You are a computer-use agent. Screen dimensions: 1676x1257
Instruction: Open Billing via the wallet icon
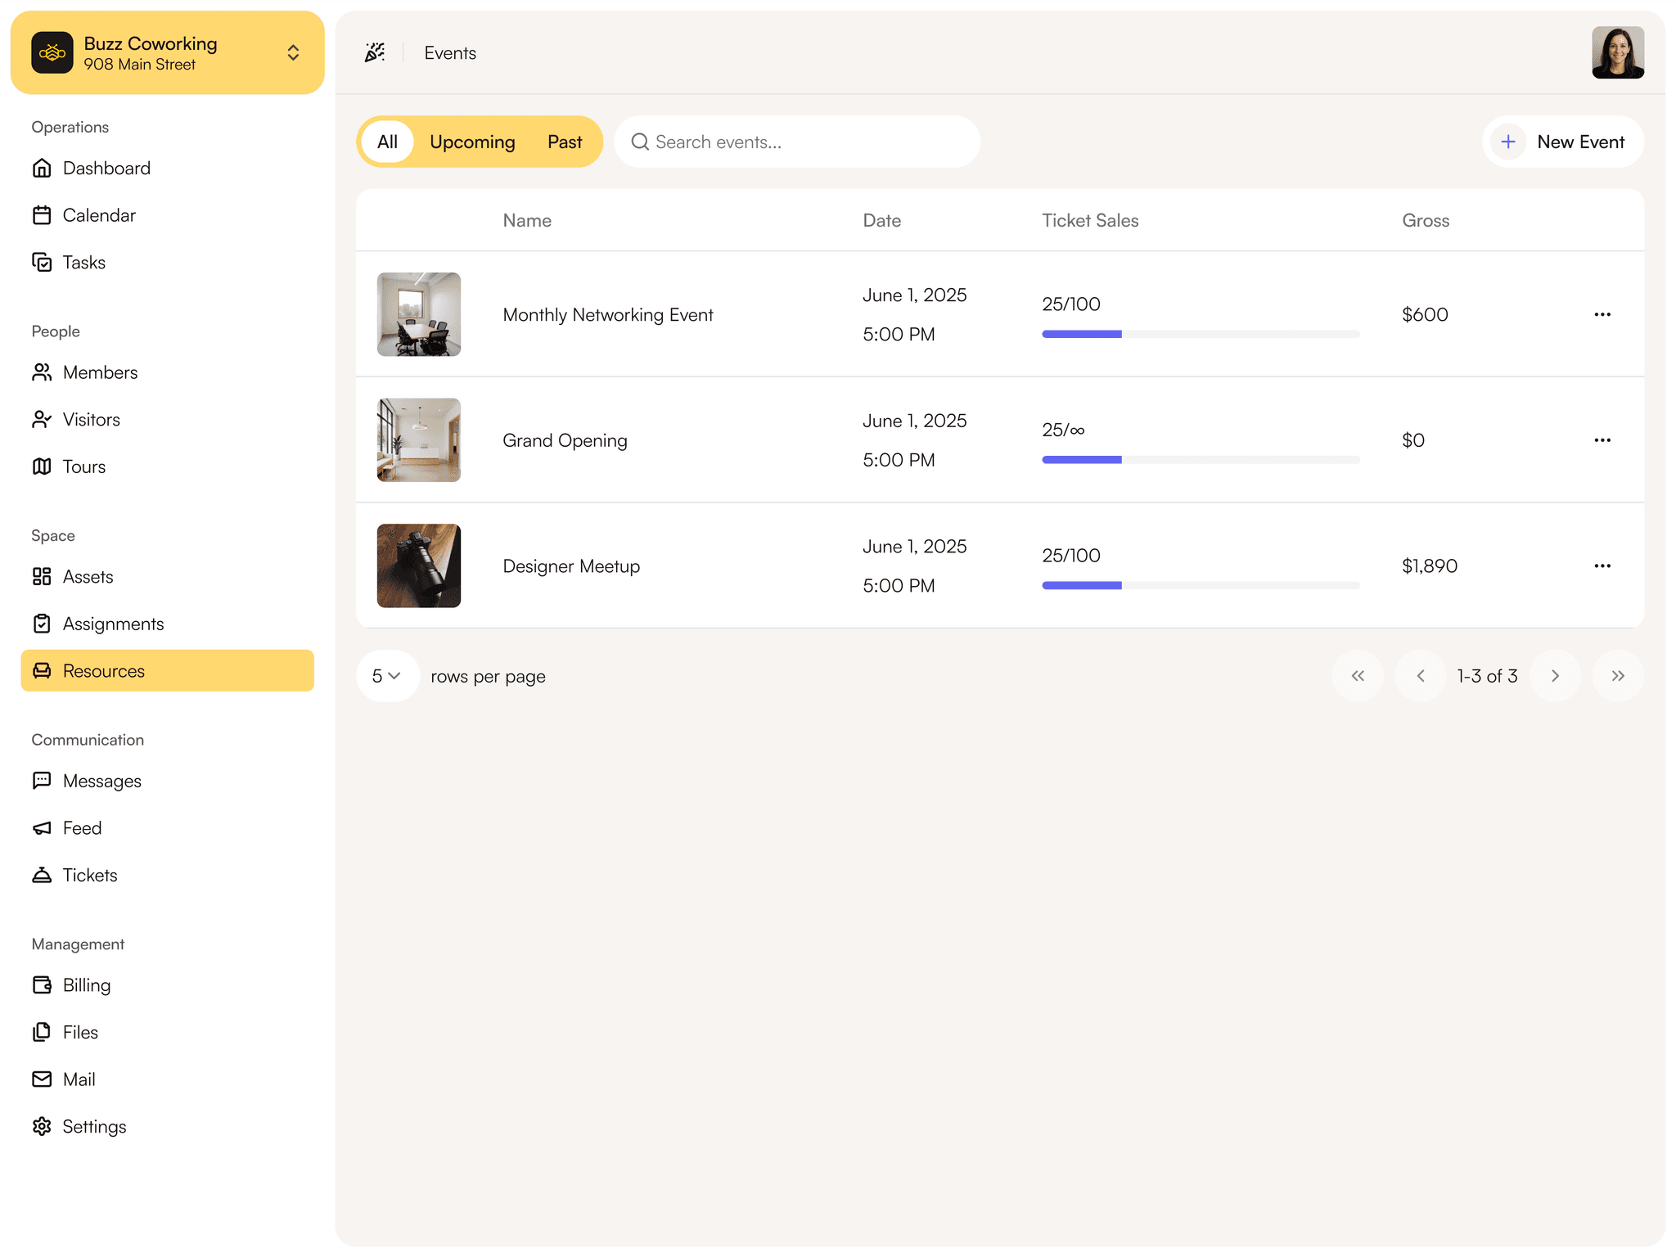point(42,985)
